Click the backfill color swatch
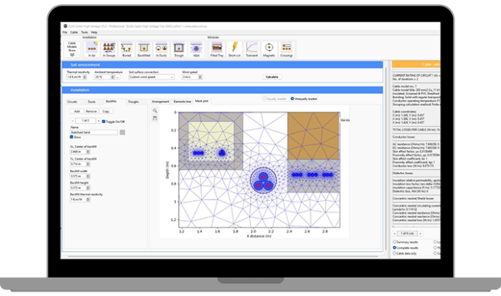 click(x=122, y=131)
